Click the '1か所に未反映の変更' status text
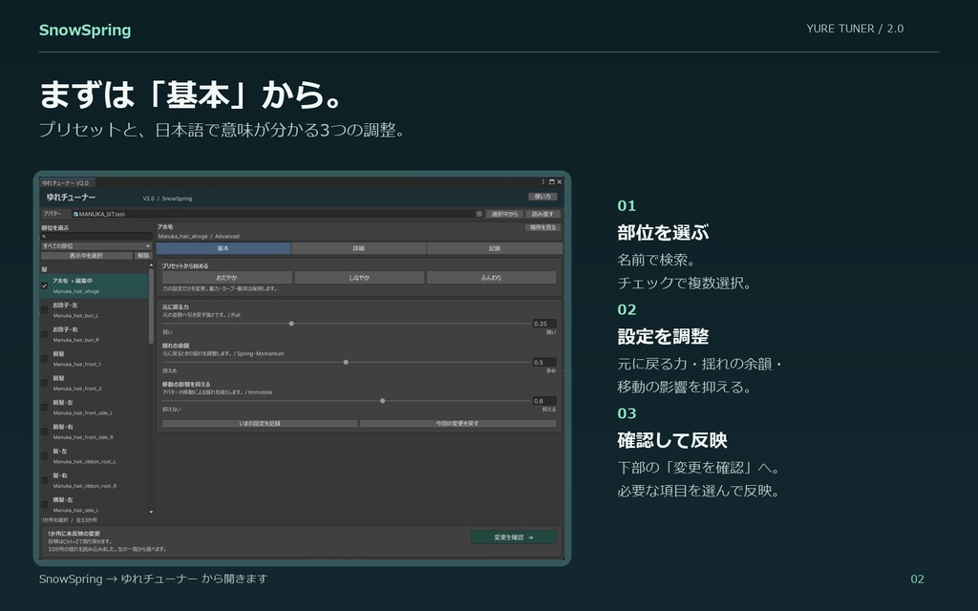This screenshot has width=978, height=611. click(74, 534)
